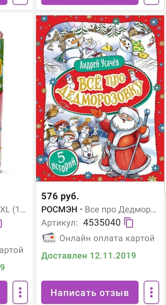Image resolution: width=166 pixels, height=305 pixels.
Task: Open the Все про Дедморозовку book cover
Action: [x=100, y=98]
